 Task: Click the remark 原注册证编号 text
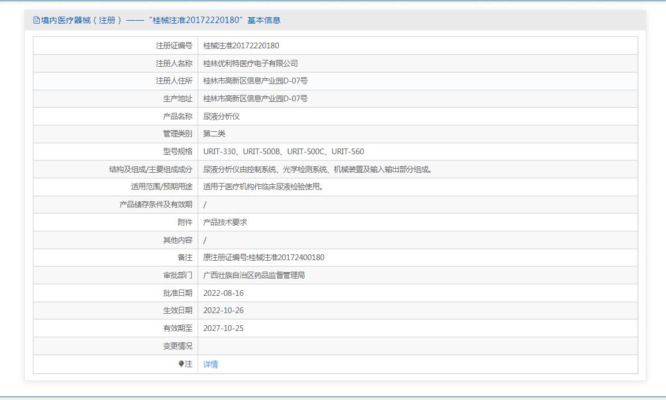(263, 257)
